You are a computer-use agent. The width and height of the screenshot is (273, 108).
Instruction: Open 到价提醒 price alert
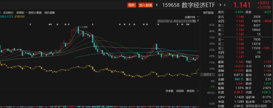(x=49, y=13)
